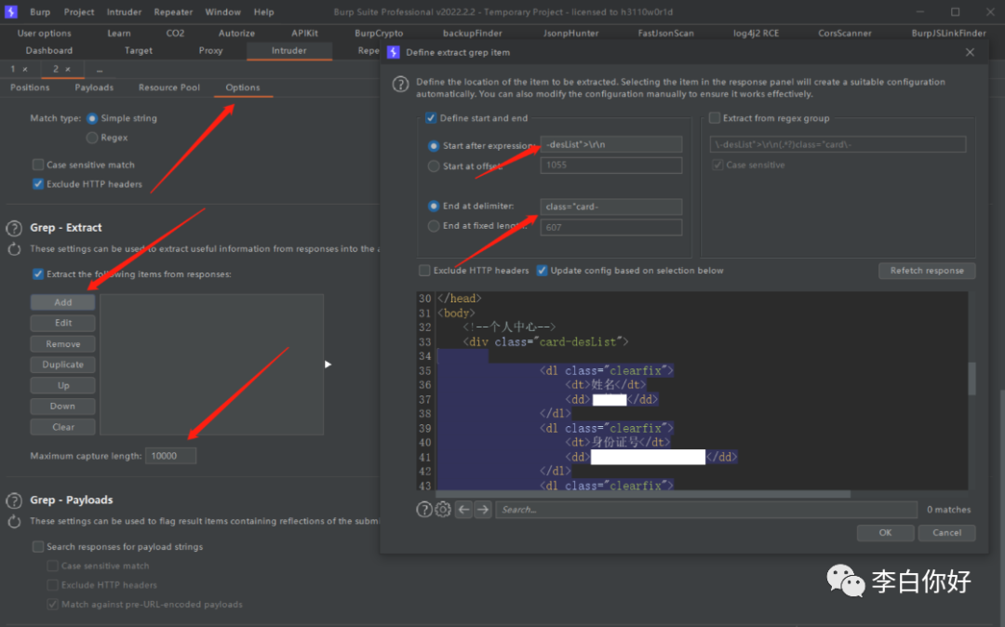Move item Up in extract list
This screenshot has height=627, width=1005.
pyautogui.click(x=63, y=385)
